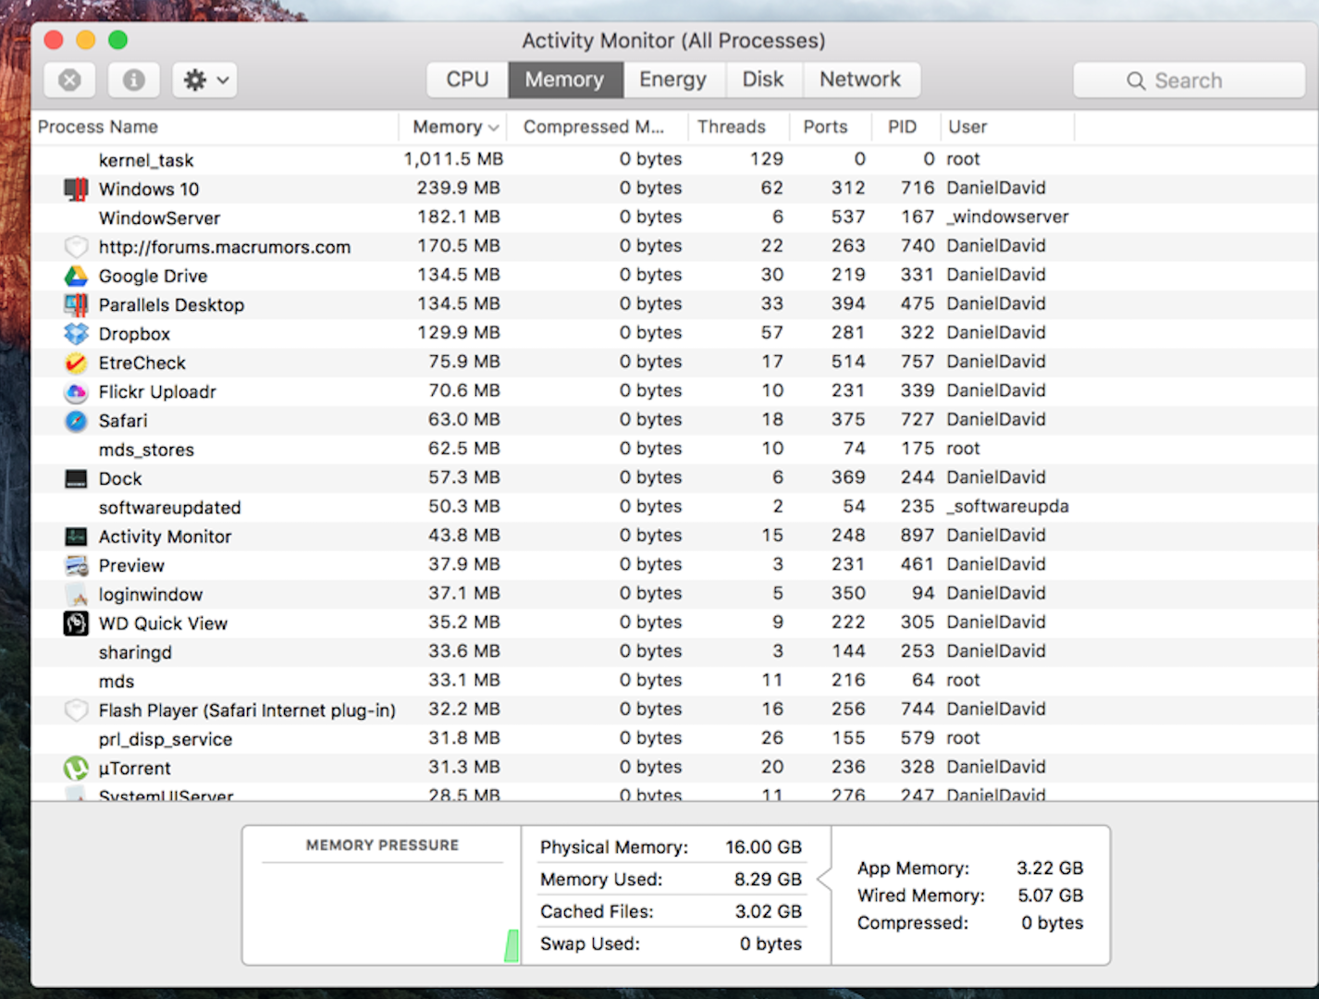
Task: Sort by the Compressed Mem column header
Action: [597, 127]
